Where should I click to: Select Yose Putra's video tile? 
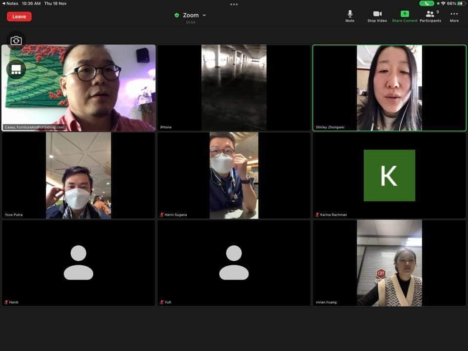78,175
